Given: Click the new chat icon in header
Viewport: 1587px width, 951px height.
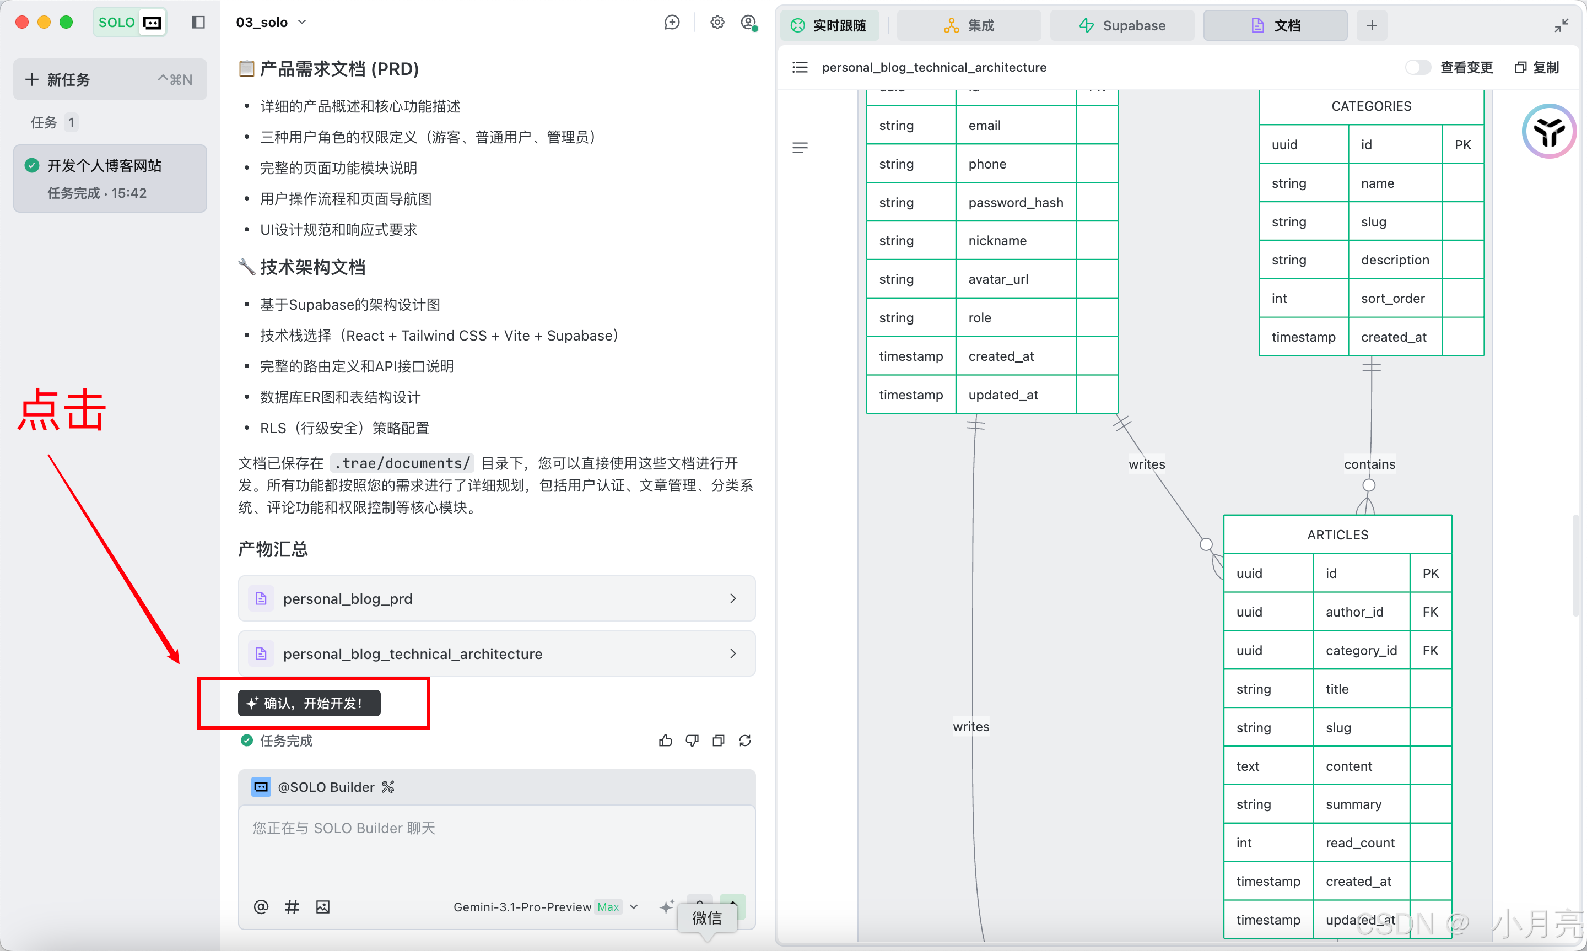Looking at the screenshot, I should click(x=672, y=23).
